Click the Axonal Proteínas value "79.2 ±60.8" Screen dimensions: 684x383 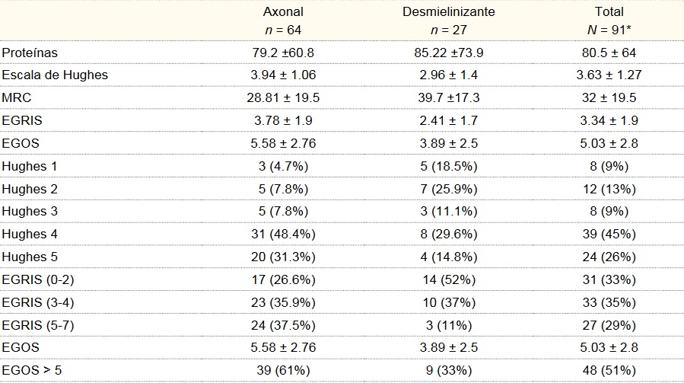click(283, 53)
